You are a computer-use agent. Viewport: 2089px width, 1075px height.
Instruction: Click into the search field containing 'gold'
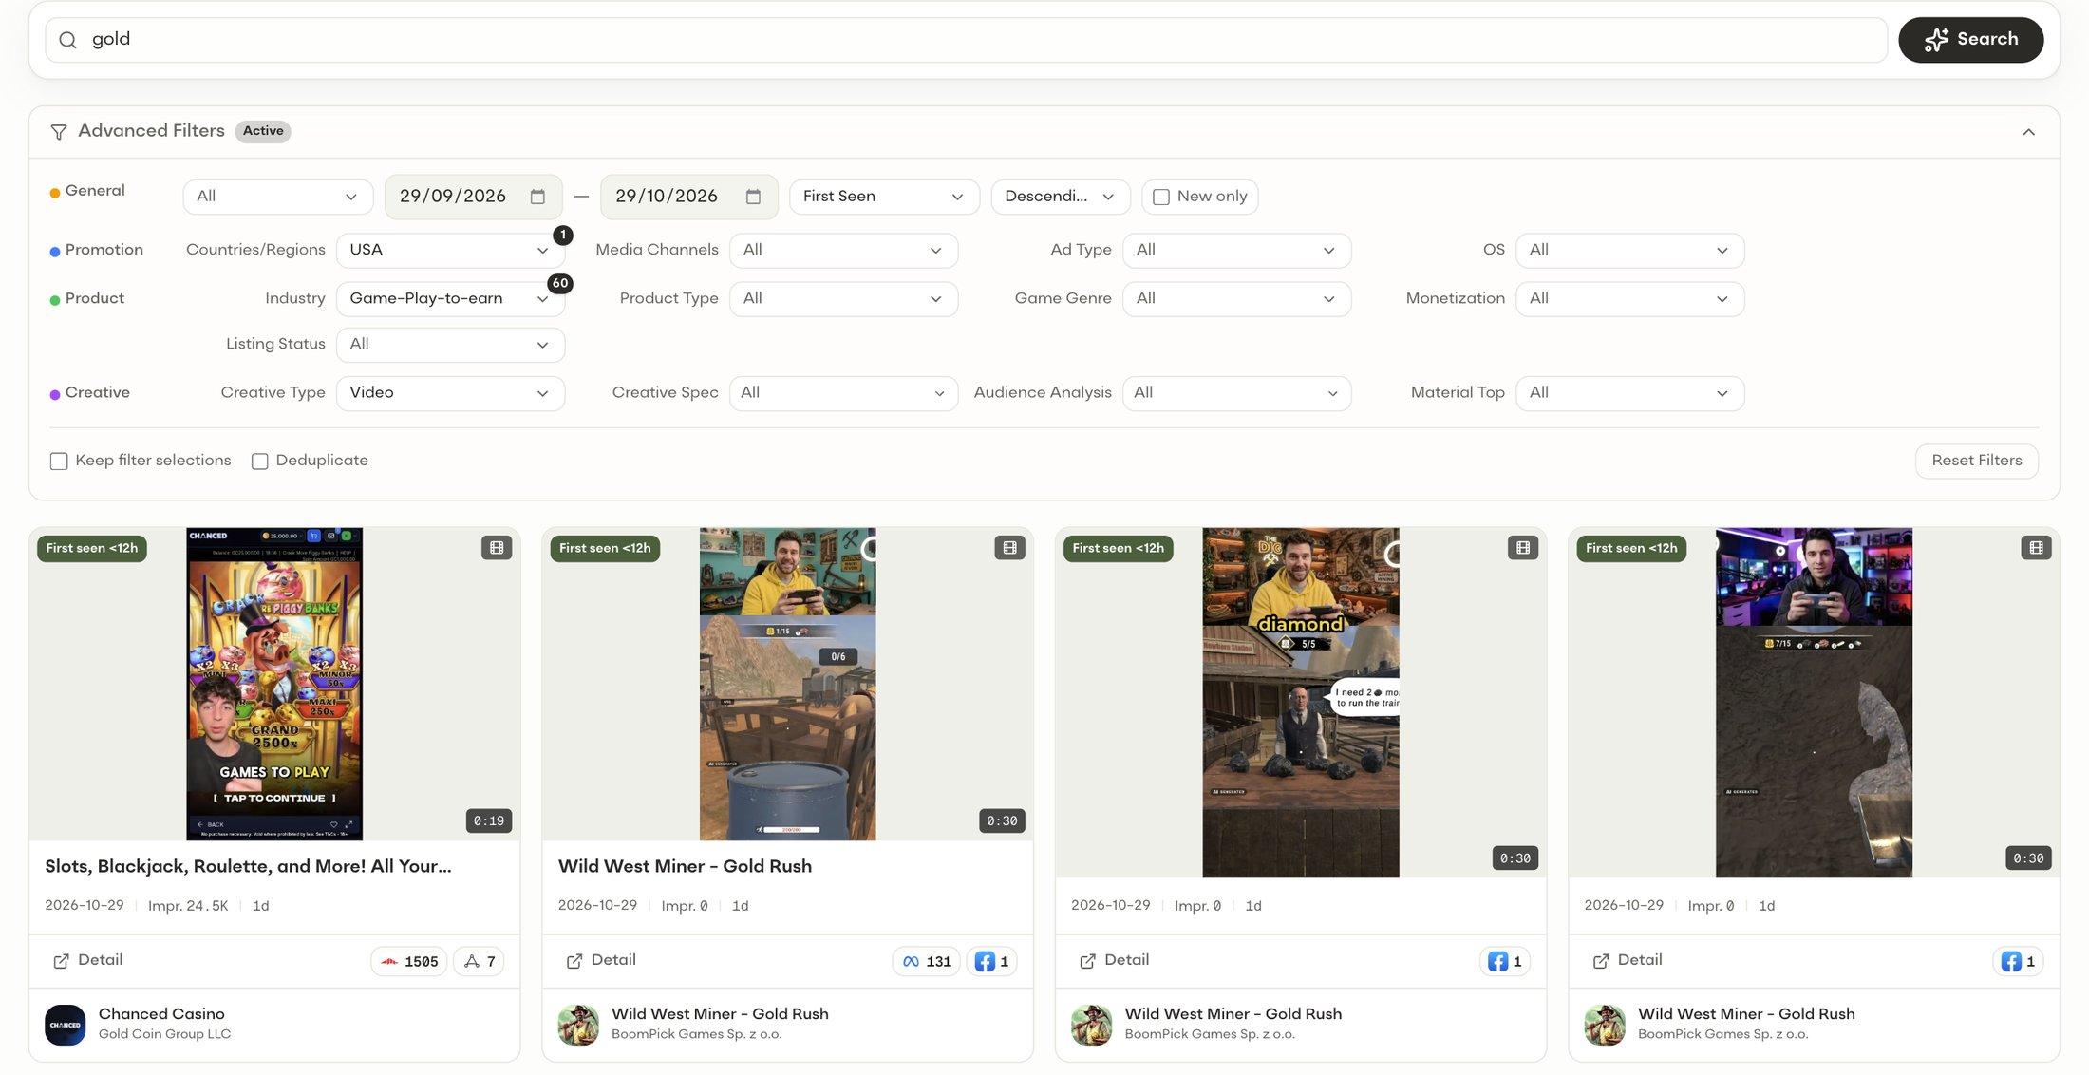coord(966,40)
